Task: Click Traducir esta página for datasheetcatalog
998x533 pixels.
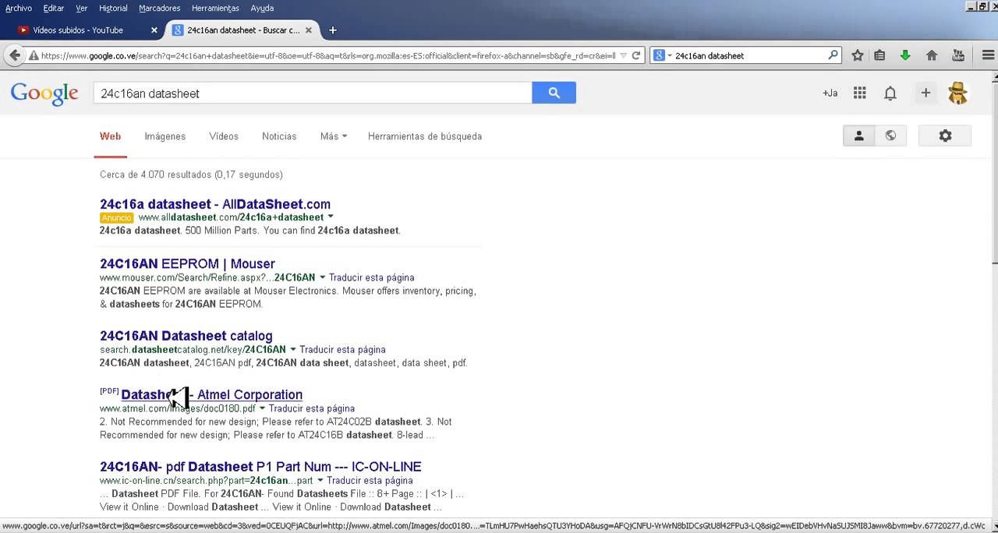Action: (342, 349)
